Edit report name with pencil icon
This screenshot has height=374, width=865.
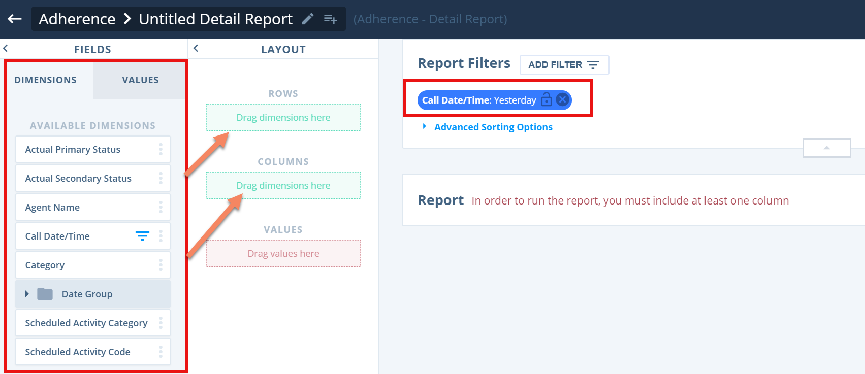[x=308, y=19]
